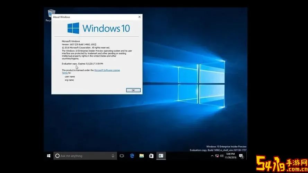Click the 'Microsoft Windows' heading line
Image resolution: width=308 pixels, height=173 pixels.
tap(71, 42)
